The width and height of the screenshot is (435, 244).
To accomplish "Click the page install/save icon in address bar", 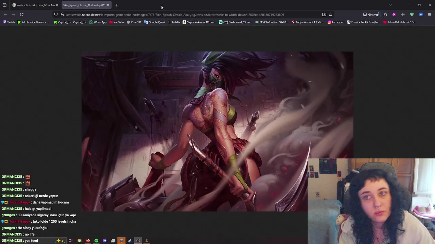I will coord(324,15).
